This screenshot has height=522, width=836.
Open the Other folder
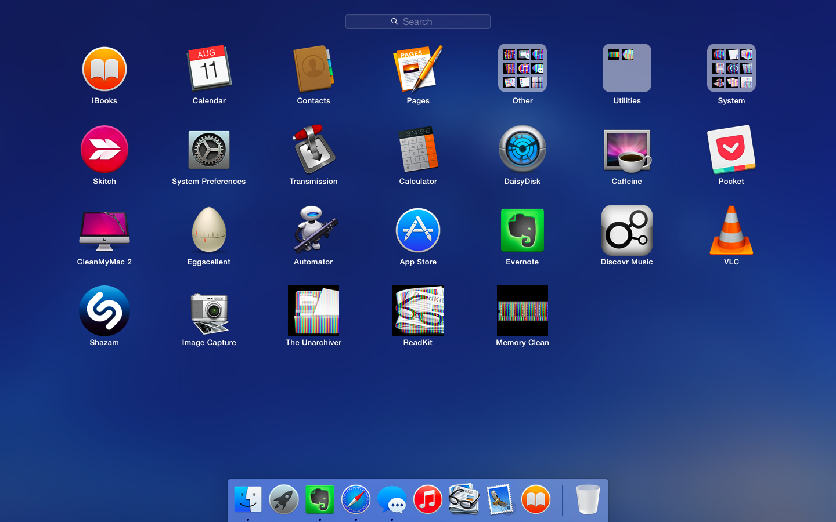522,68
